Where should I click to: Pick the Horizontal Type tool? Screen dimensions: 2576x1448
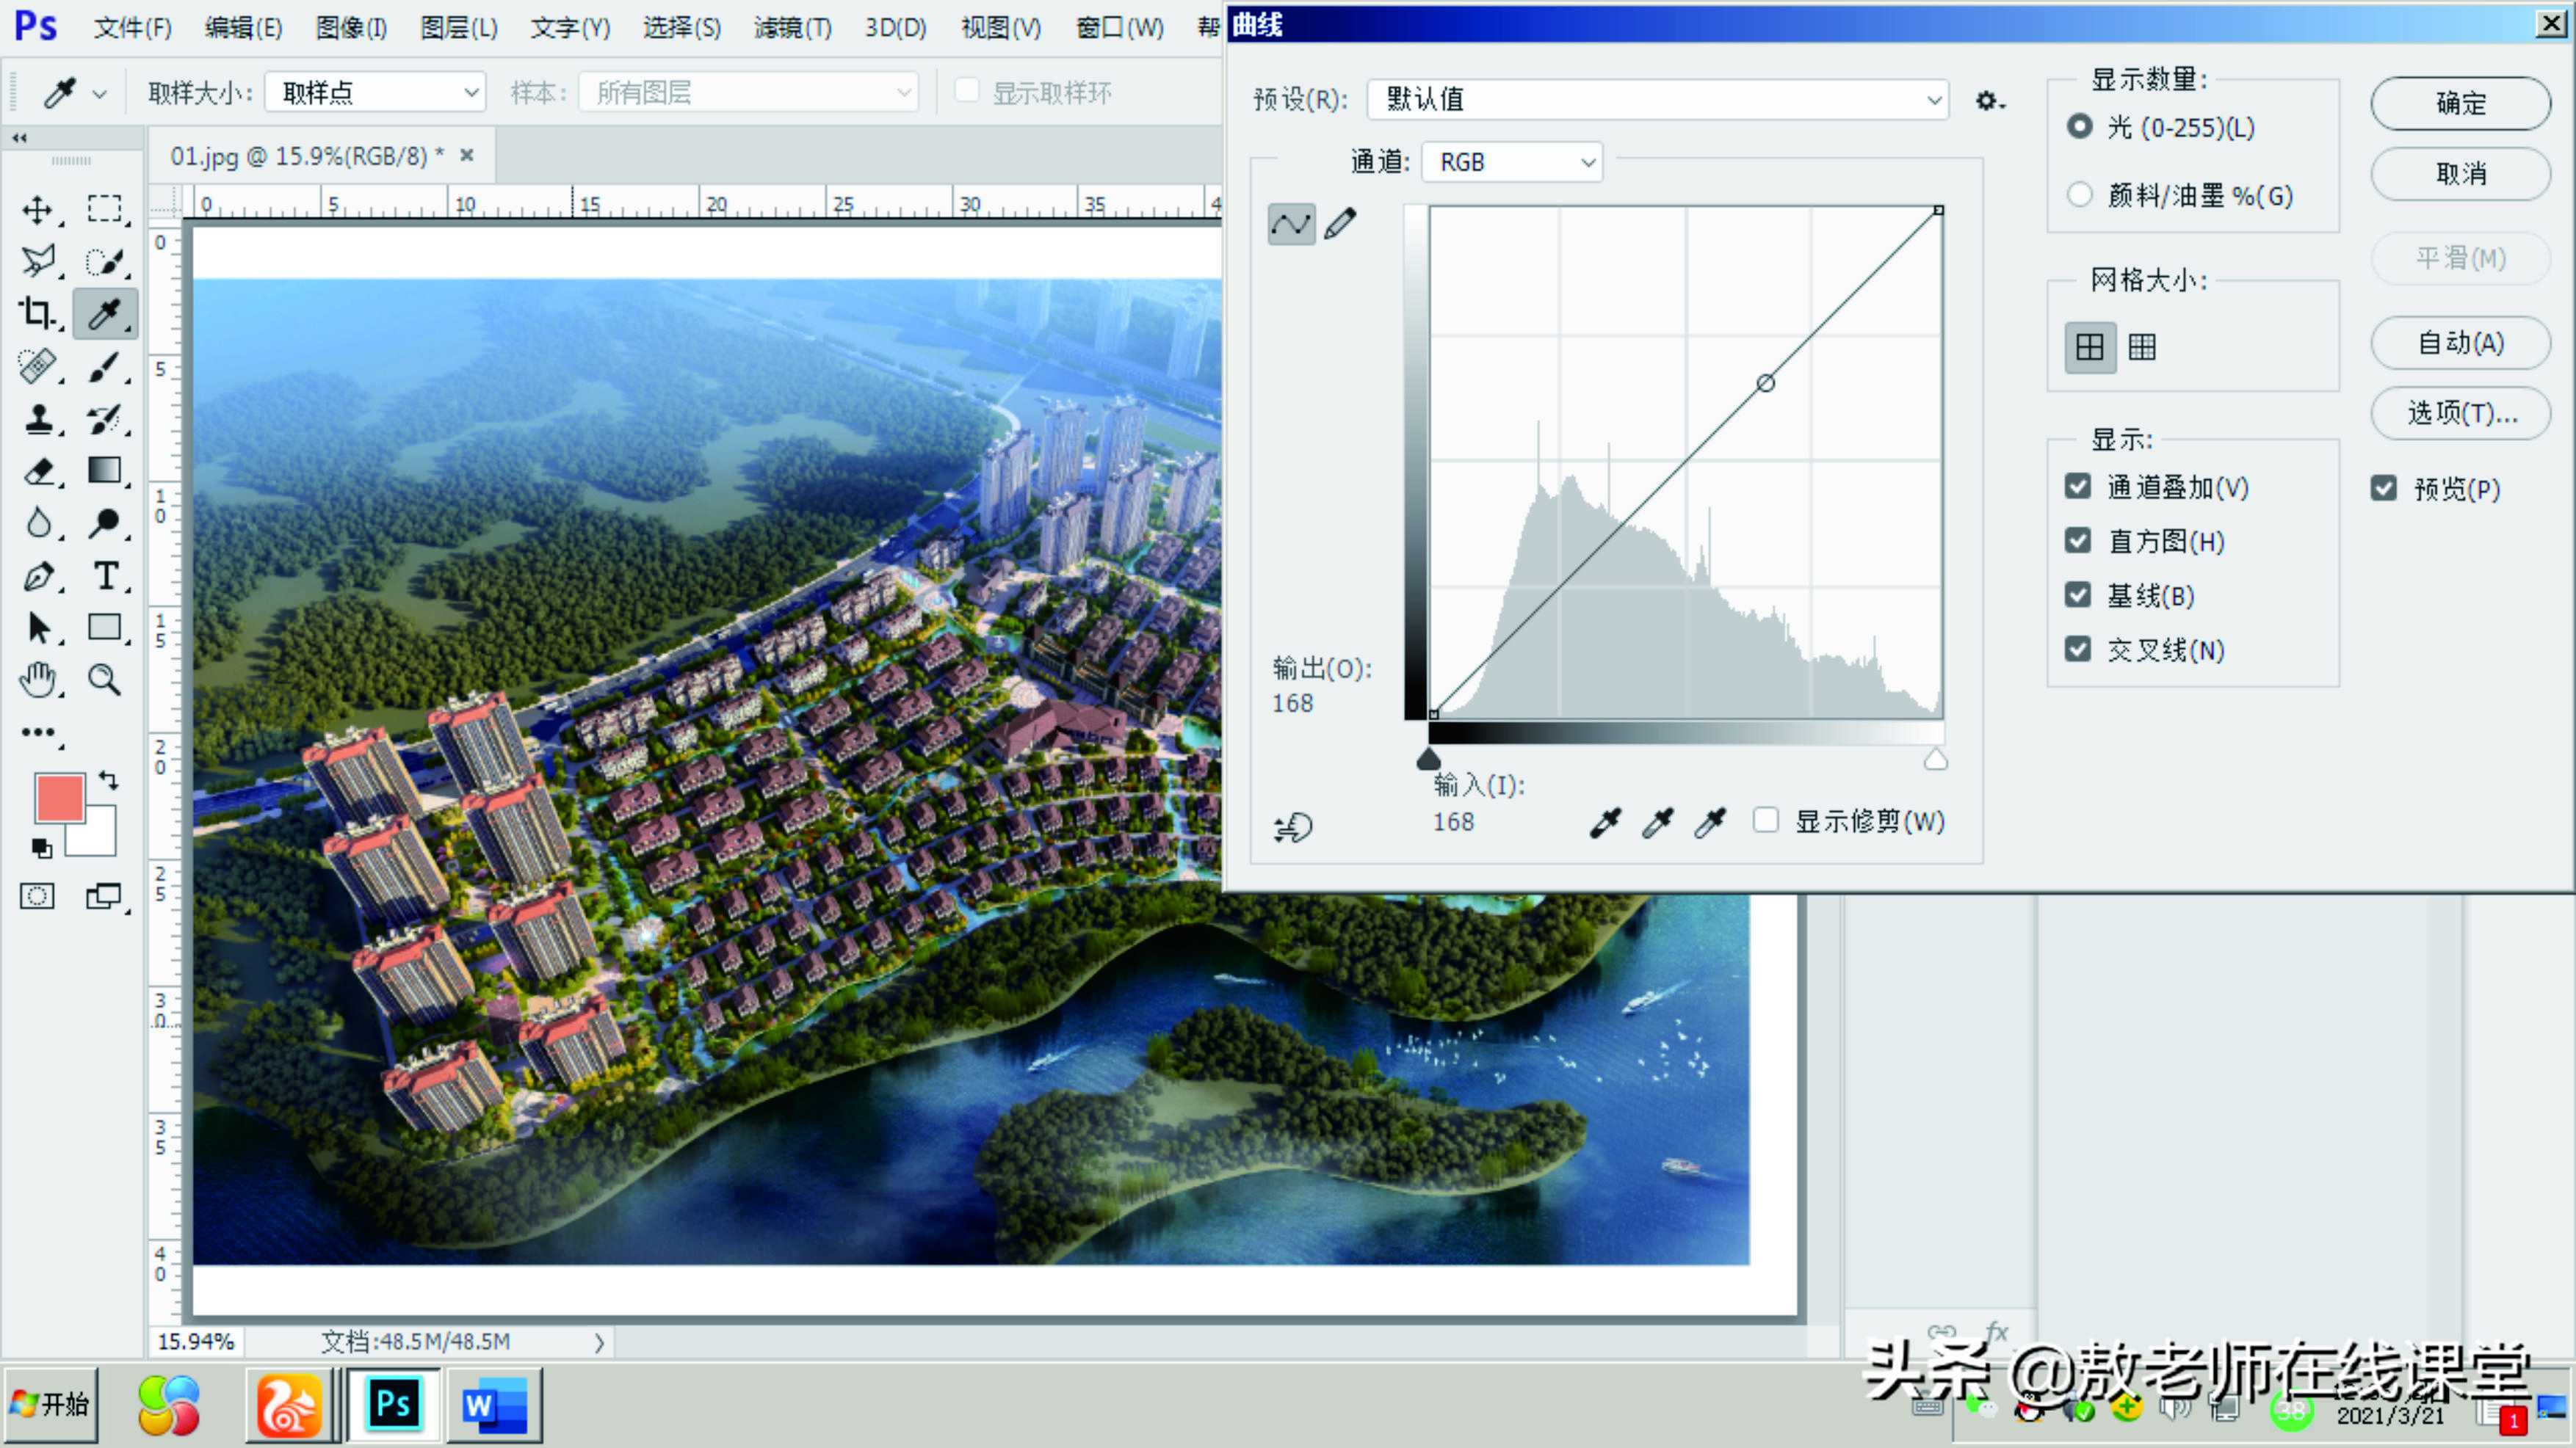105,575
